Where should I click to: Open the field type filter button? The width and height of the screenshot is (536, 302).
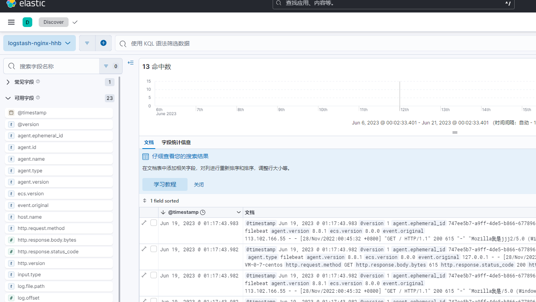(111, 66)
